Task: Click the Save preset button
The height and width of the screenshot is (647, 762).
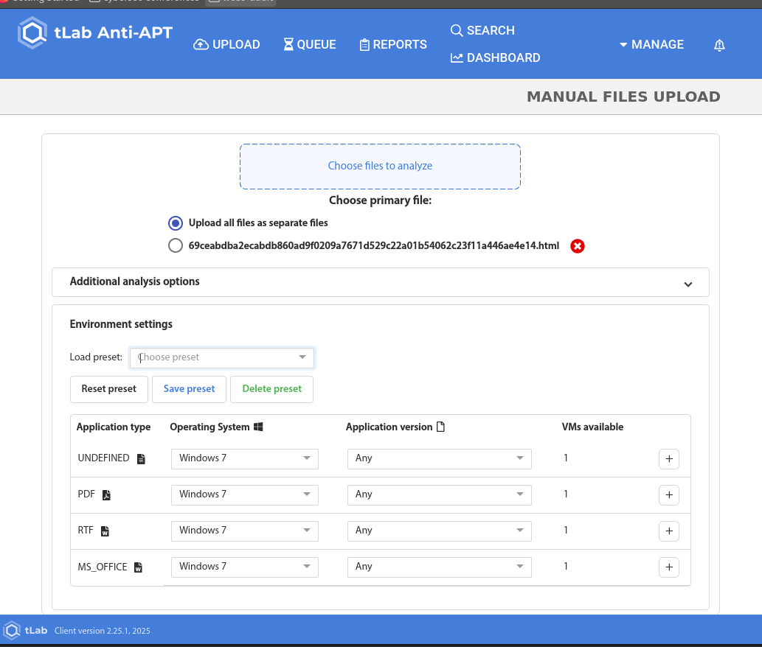Action: coord(189,389)
